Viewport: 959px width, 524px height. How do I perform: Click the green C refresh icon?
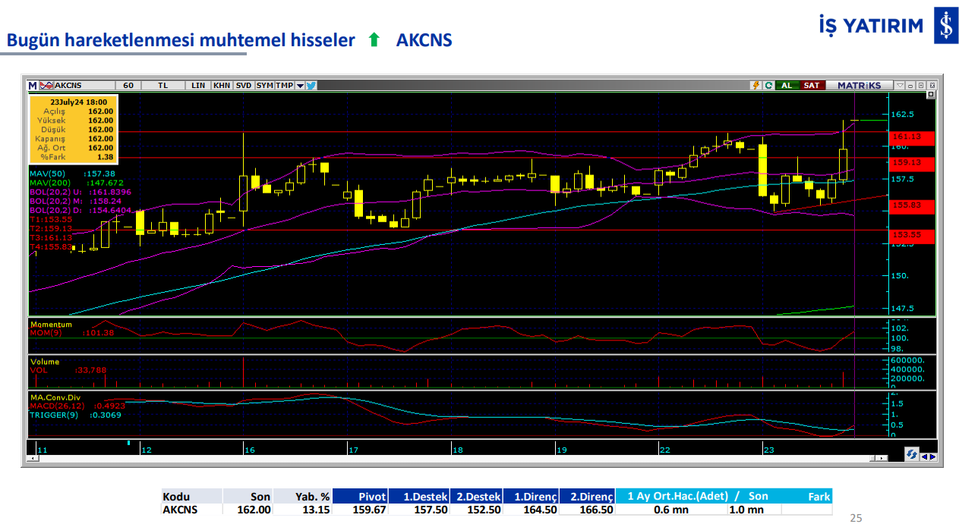pyautogui.click(x=768, y=86)
